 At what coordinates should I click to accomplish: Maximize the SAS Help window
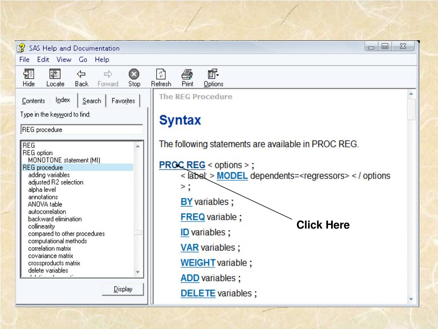[385, 46]
